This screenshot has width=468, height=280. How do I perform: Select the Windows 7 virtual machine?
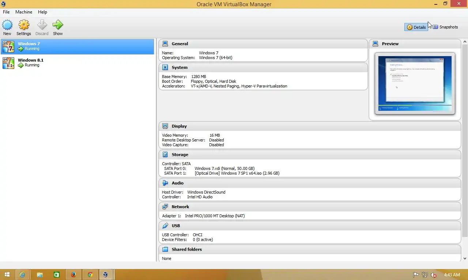[77, 46]
